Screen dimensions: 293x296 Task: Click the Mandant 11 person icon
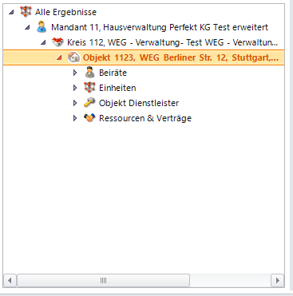tap(42, 27)
